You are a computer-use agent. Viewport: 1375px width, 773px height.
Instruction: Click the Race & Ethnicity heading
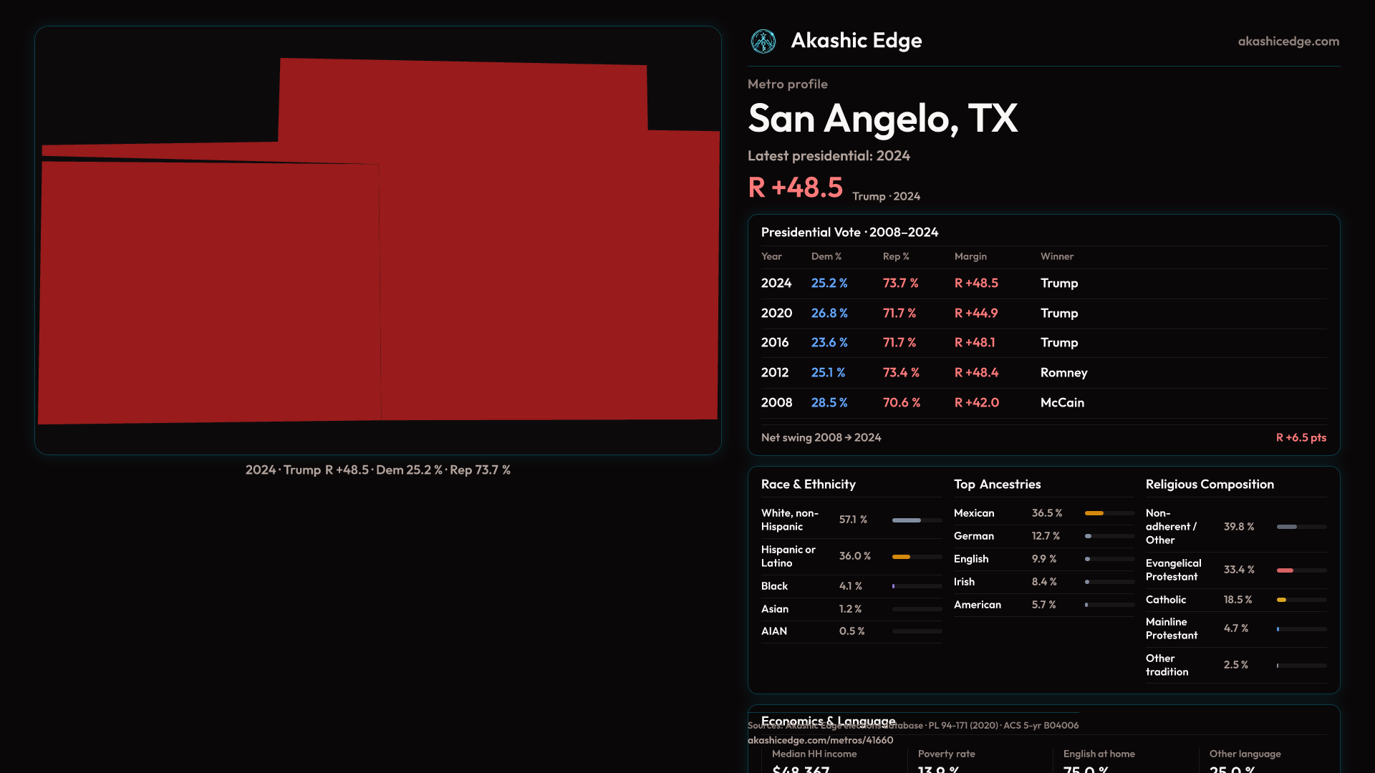pos(808,485)
